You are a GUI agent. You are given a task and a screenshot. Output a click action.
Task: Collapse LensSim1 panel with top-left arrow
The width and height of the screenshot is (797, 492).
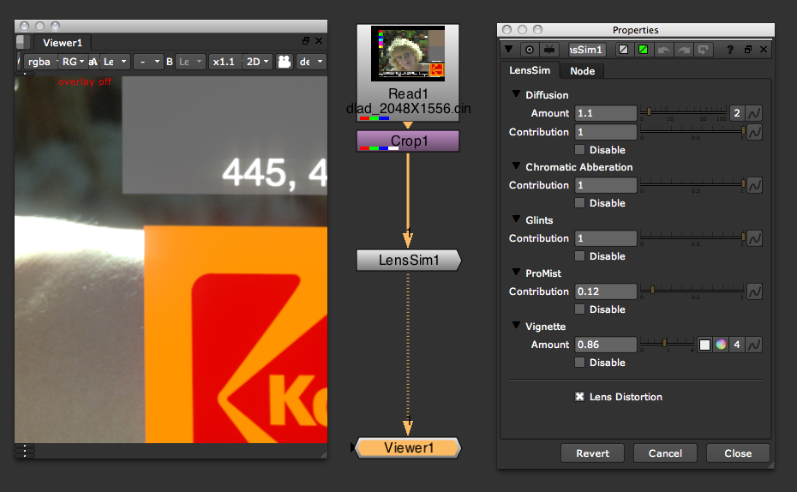tap(508, 50)
